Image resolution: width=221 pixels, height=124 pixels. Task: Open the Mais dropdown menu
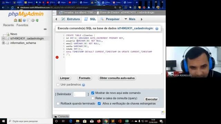click(130, 19)
